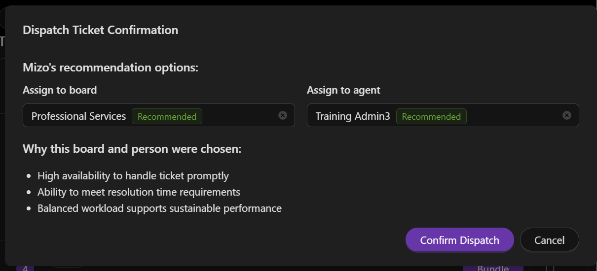
Task: Clear the Professional Services board selection
Action: click(283, 115)
